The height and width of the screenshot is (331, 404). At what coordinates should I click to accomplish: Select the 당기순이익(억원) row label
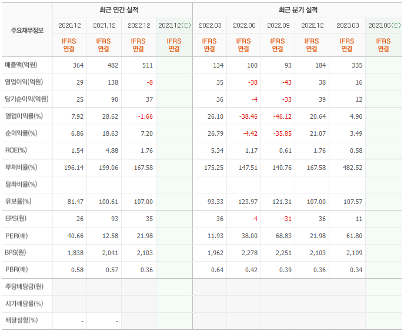26,99
